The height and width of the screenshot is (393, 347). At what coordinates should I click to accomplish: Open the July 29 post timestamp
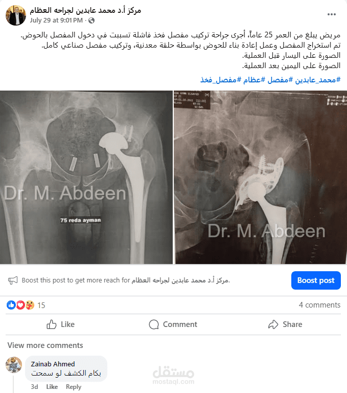[x=56, y=20]
